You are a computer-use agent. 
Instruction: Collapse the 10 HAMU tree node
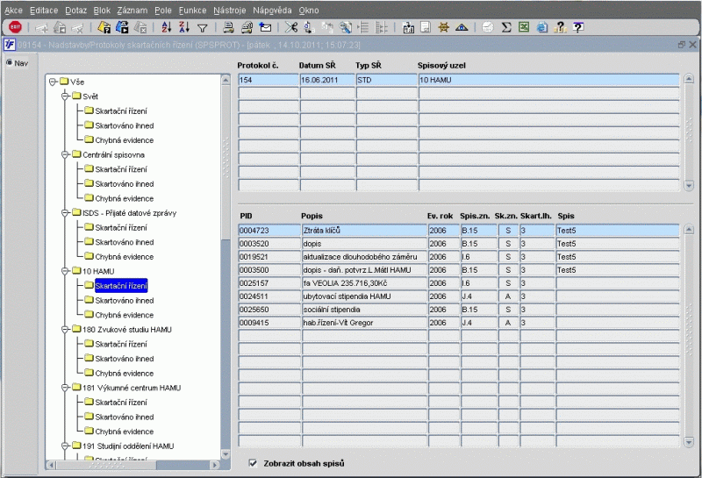click(65, 271)
